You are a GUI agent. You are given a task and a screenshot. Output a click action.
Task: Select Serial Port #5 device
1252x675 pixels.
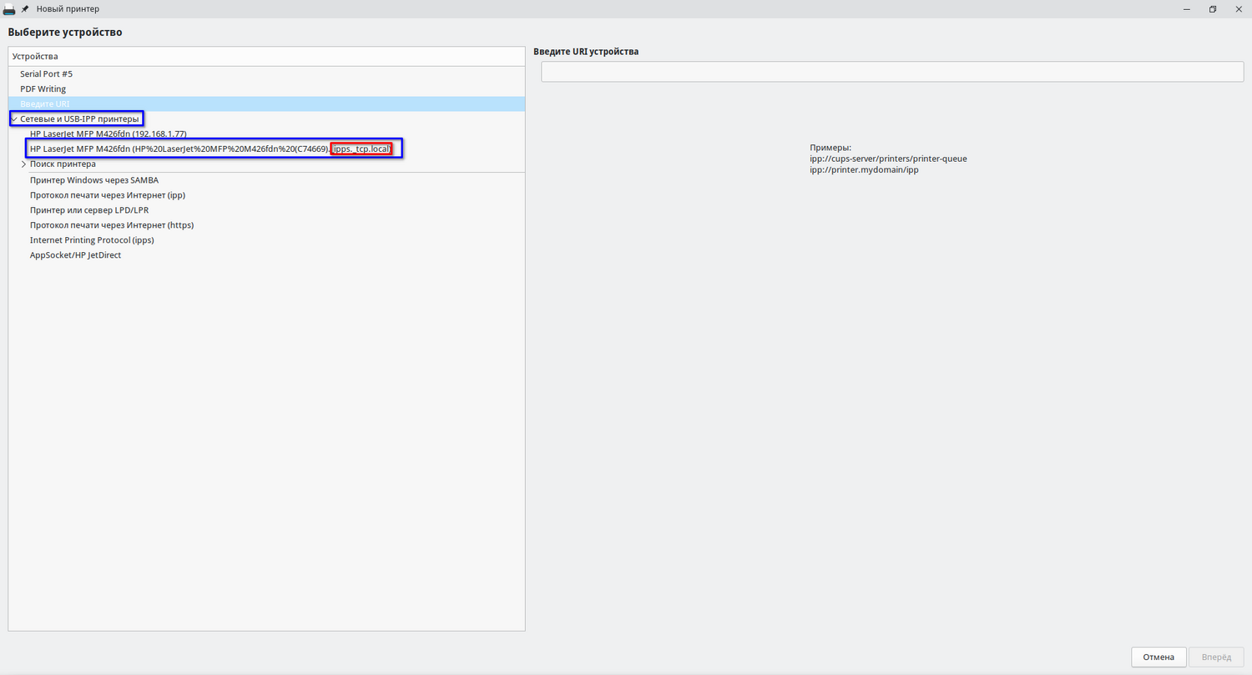point(46,74)
